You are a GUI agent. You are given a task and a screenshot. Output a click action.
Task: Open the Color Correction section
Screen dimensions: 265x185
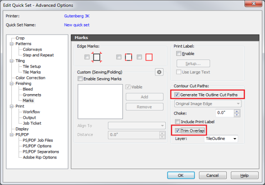(x=31, y=78)
